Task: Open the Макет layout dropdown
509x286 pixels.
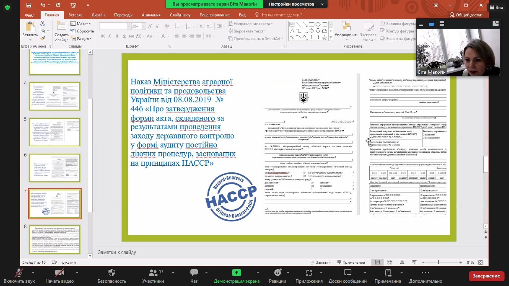Action: click(80, 23)
